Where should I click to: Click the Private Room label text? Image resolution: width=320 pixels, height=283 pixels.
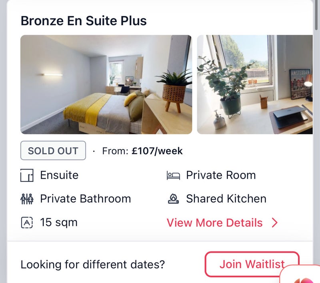221,175
